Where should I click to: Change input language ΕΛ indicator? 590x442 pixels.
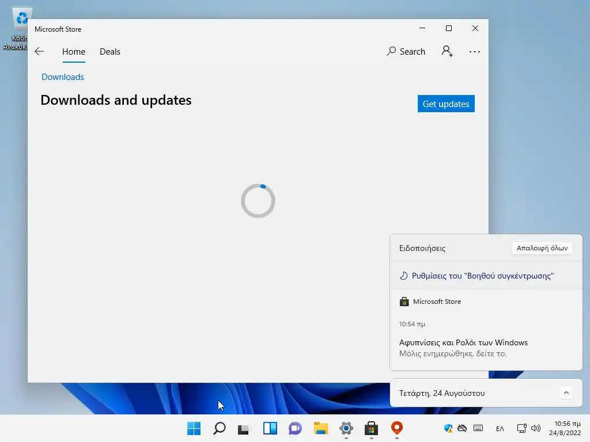tap(500, 428)
